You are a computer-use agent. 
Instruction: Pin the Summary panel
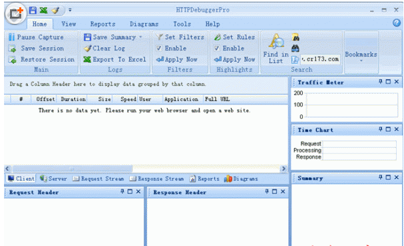coord(381,177)
